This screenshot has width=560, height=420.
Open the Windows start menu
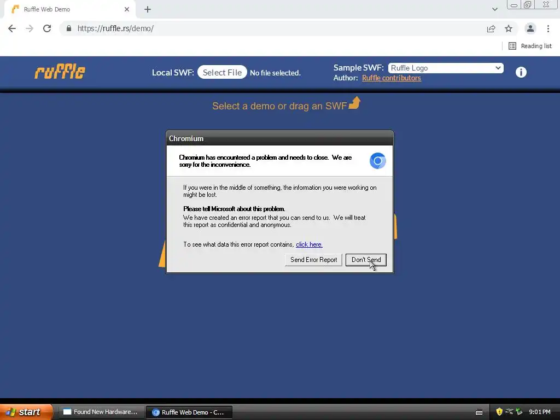click(x=26, y=412)
